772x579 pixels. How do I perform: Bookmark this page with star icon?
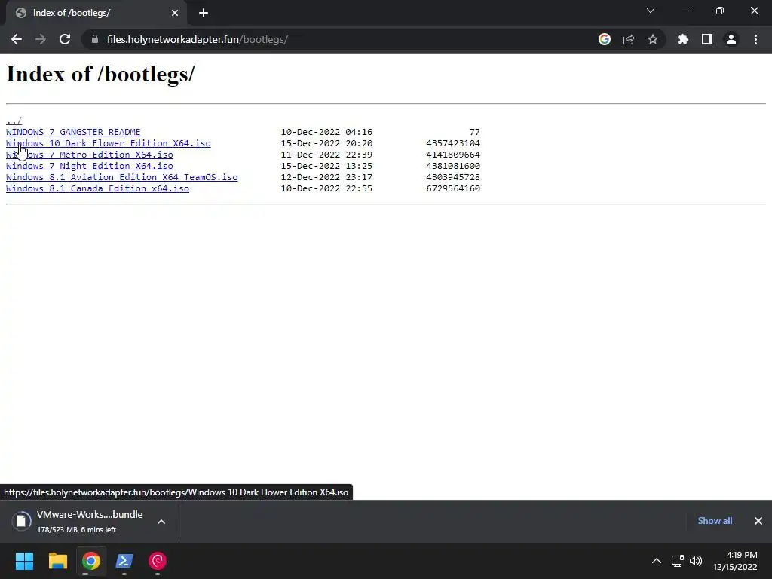pos(653,39)
